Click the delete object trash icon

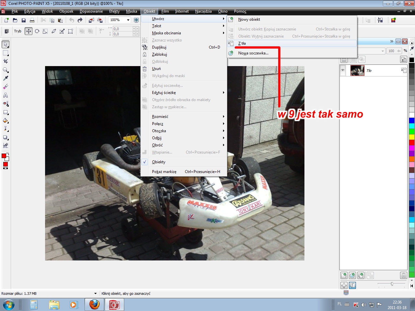(403, 275)
